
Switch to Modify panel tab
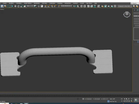[138, 10]
